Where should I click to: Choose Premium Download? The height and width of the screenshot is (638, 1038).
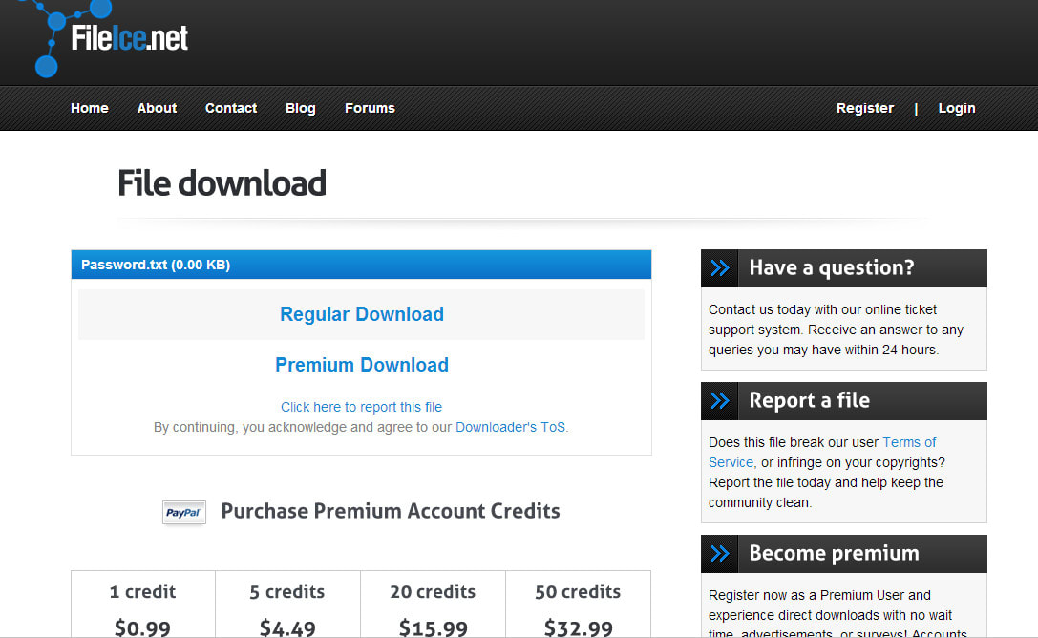[x=362, y=365]
